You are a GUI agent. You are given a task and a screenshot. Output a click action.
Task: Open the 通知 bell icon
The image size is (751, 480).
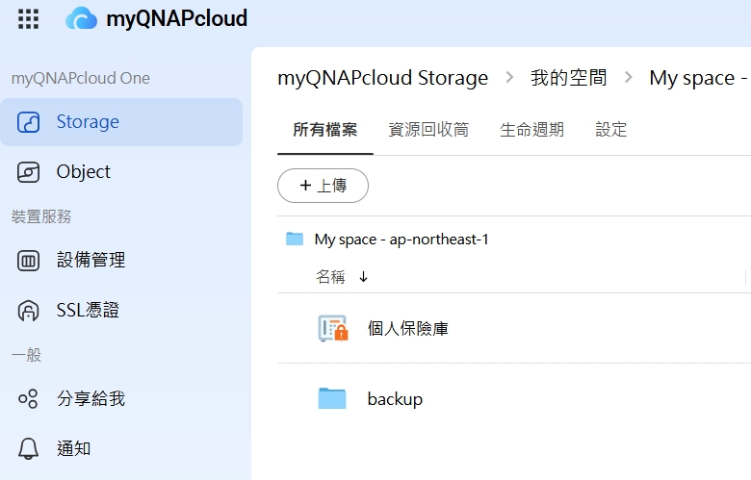pos(28,448)
